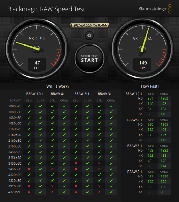Click the Blackmagicdesign logo
Screen dimensions: 179x202
(x=155, y=9)
